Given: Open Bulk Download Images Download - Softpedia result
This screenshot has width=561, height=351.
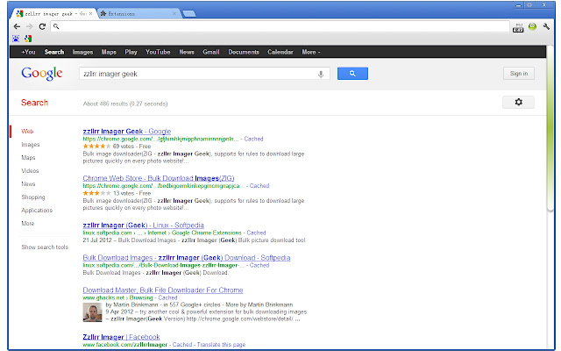Looking at the screenshot, I should click(x=187, y=258).
